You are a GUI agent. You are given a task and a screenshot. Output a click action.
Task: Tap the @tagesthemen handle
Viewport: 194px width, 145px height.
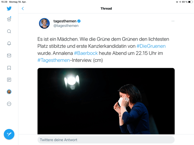tap(66, 26)
